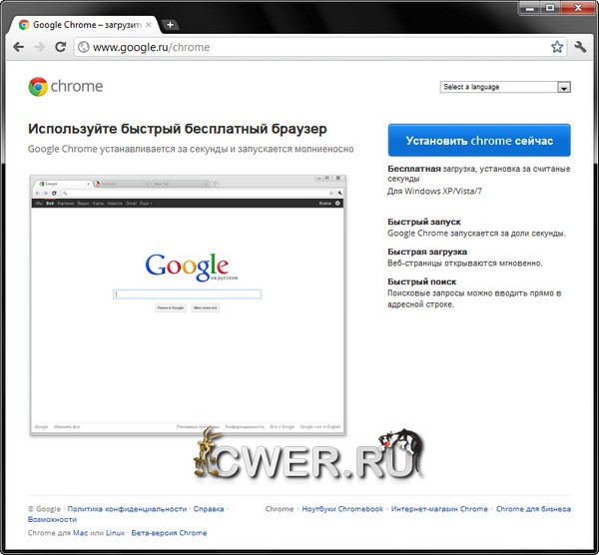Click the Chrome browser preview screenshot
599x555 pixels.
(188, 304)
